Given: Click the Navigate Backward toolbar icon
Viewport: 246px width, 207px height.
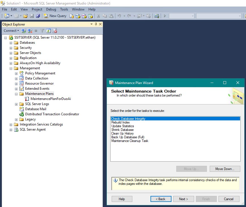Looking at the screenshot, I should (139, 16).
